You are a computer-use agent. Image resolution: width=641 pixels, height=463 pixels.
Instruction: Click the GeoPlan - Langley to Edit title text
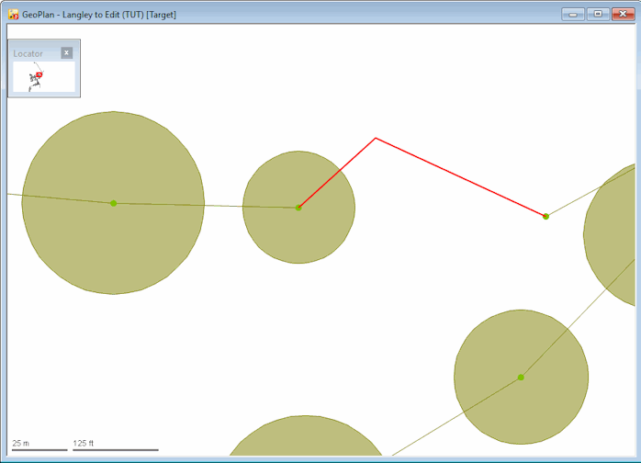99,15
